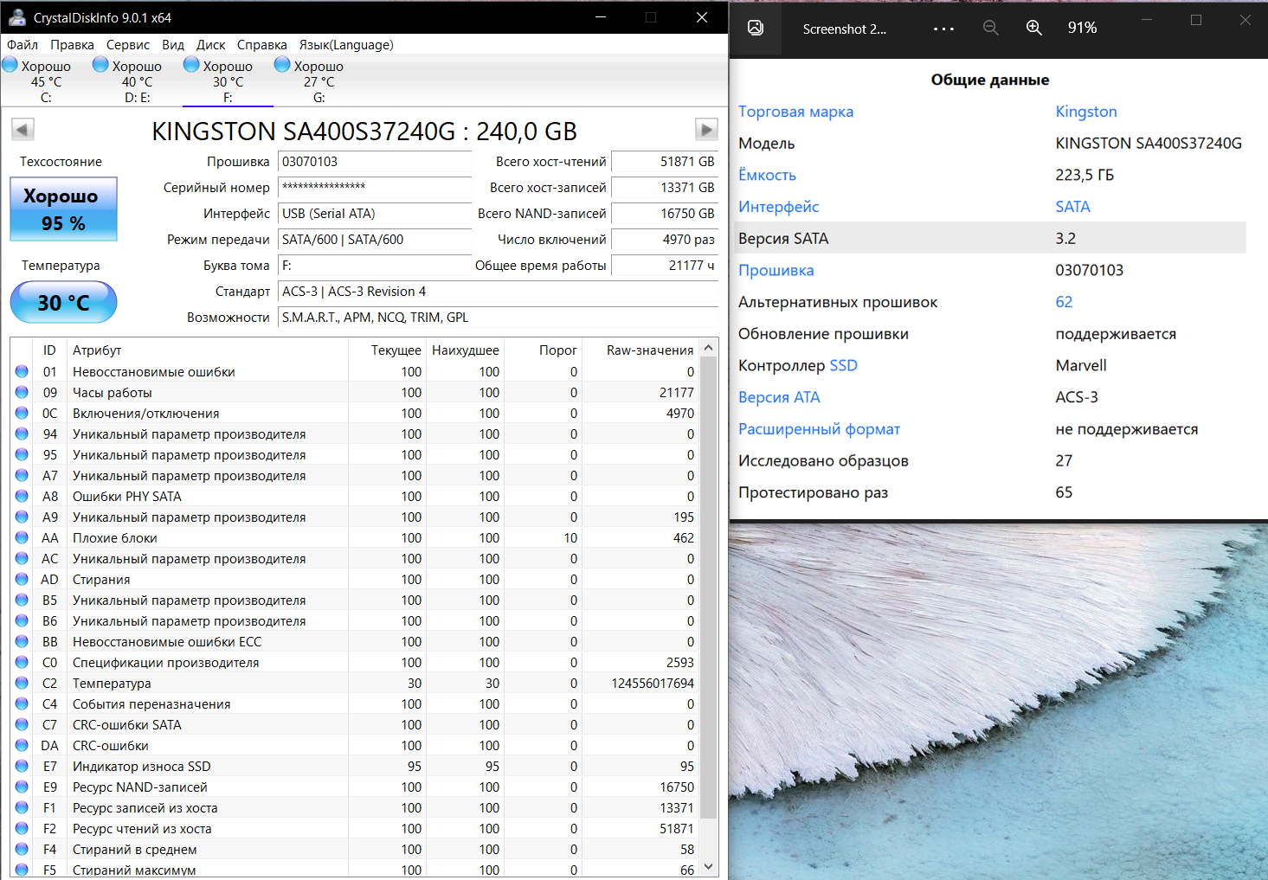Click scroll-up arrow of the attribute list
This screenshot has height=880, width=1268.
coord(709,348)
